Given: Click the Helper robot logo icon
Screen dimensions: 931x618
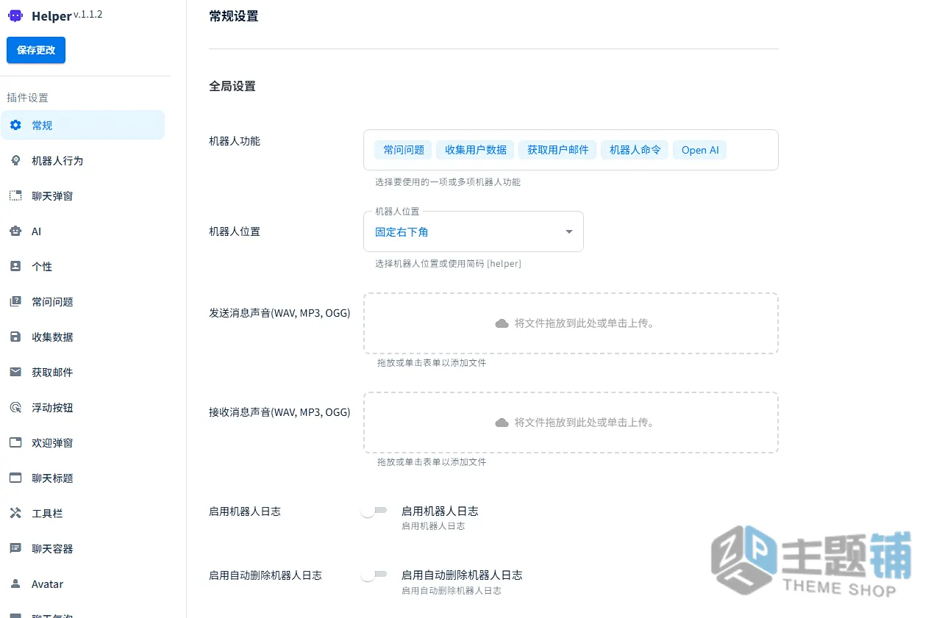Looking at the screenshot, I should (15, 16).
